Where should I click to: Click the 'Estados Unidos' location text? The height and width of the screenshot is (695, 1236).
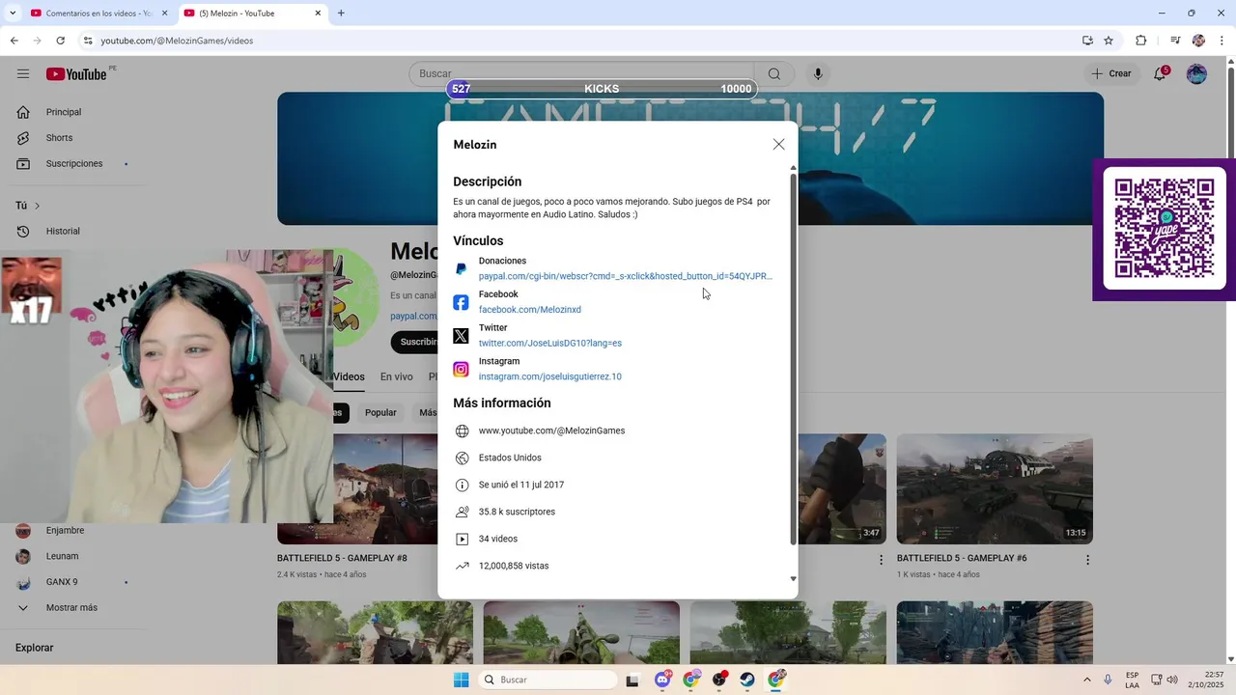coord(510,458)
